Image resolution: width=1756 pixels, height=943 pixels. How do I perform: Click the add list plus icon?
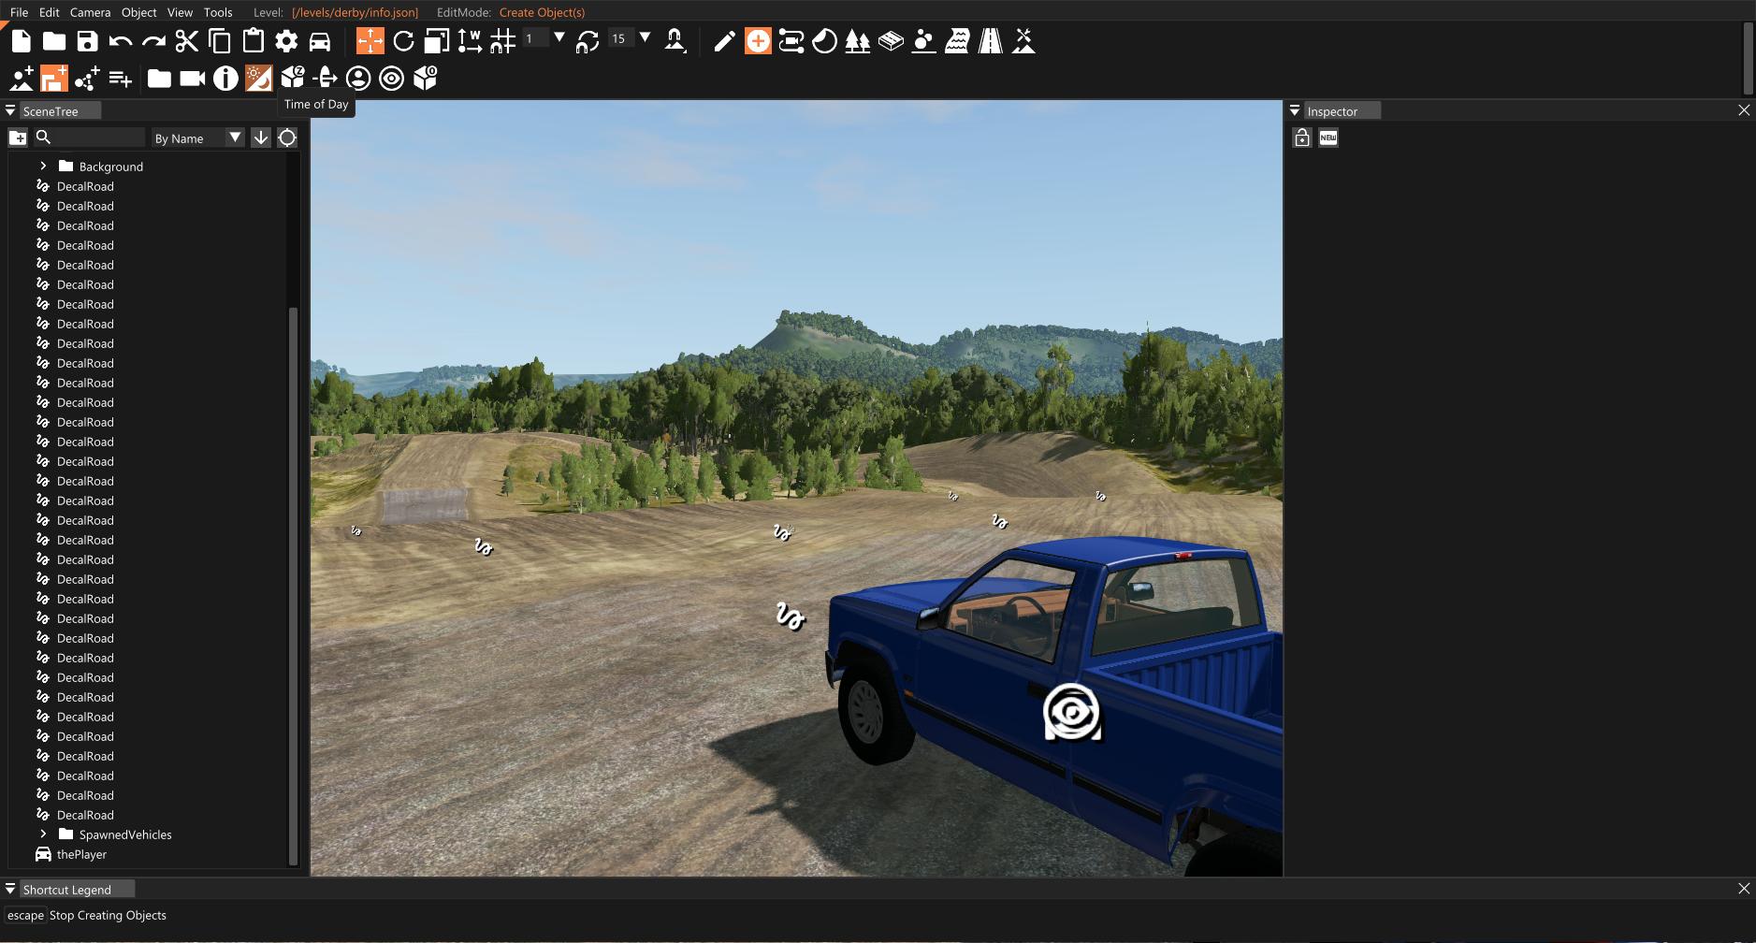[121, 79]
